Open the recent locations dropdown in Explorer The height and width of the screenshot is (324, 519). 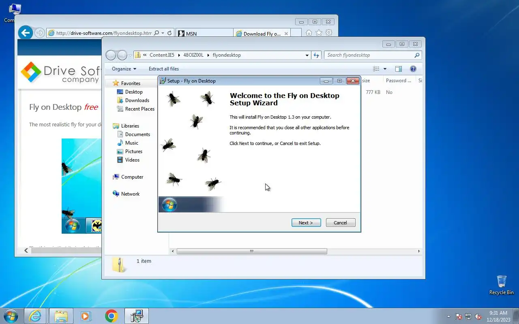(130, 55)
